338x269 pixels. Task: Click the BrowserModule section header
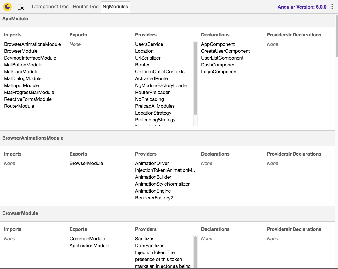[20, 213]
